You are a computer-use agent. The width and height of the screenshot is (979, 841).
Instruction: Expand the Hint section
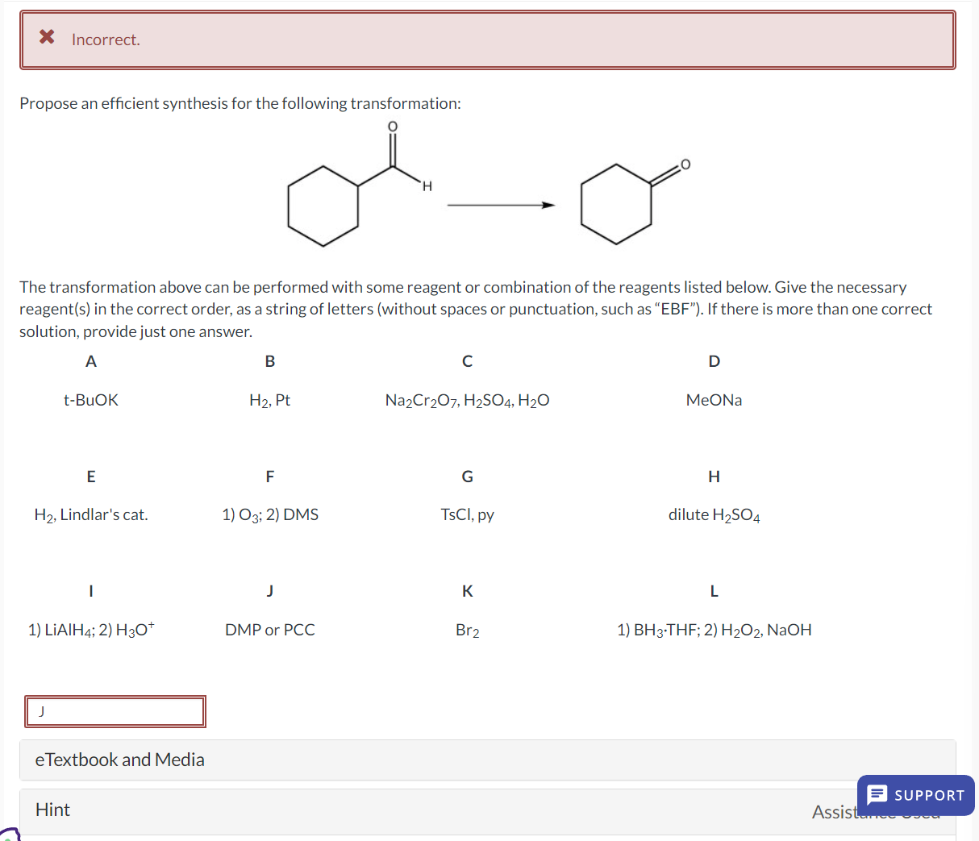click(x=52, y=810)
